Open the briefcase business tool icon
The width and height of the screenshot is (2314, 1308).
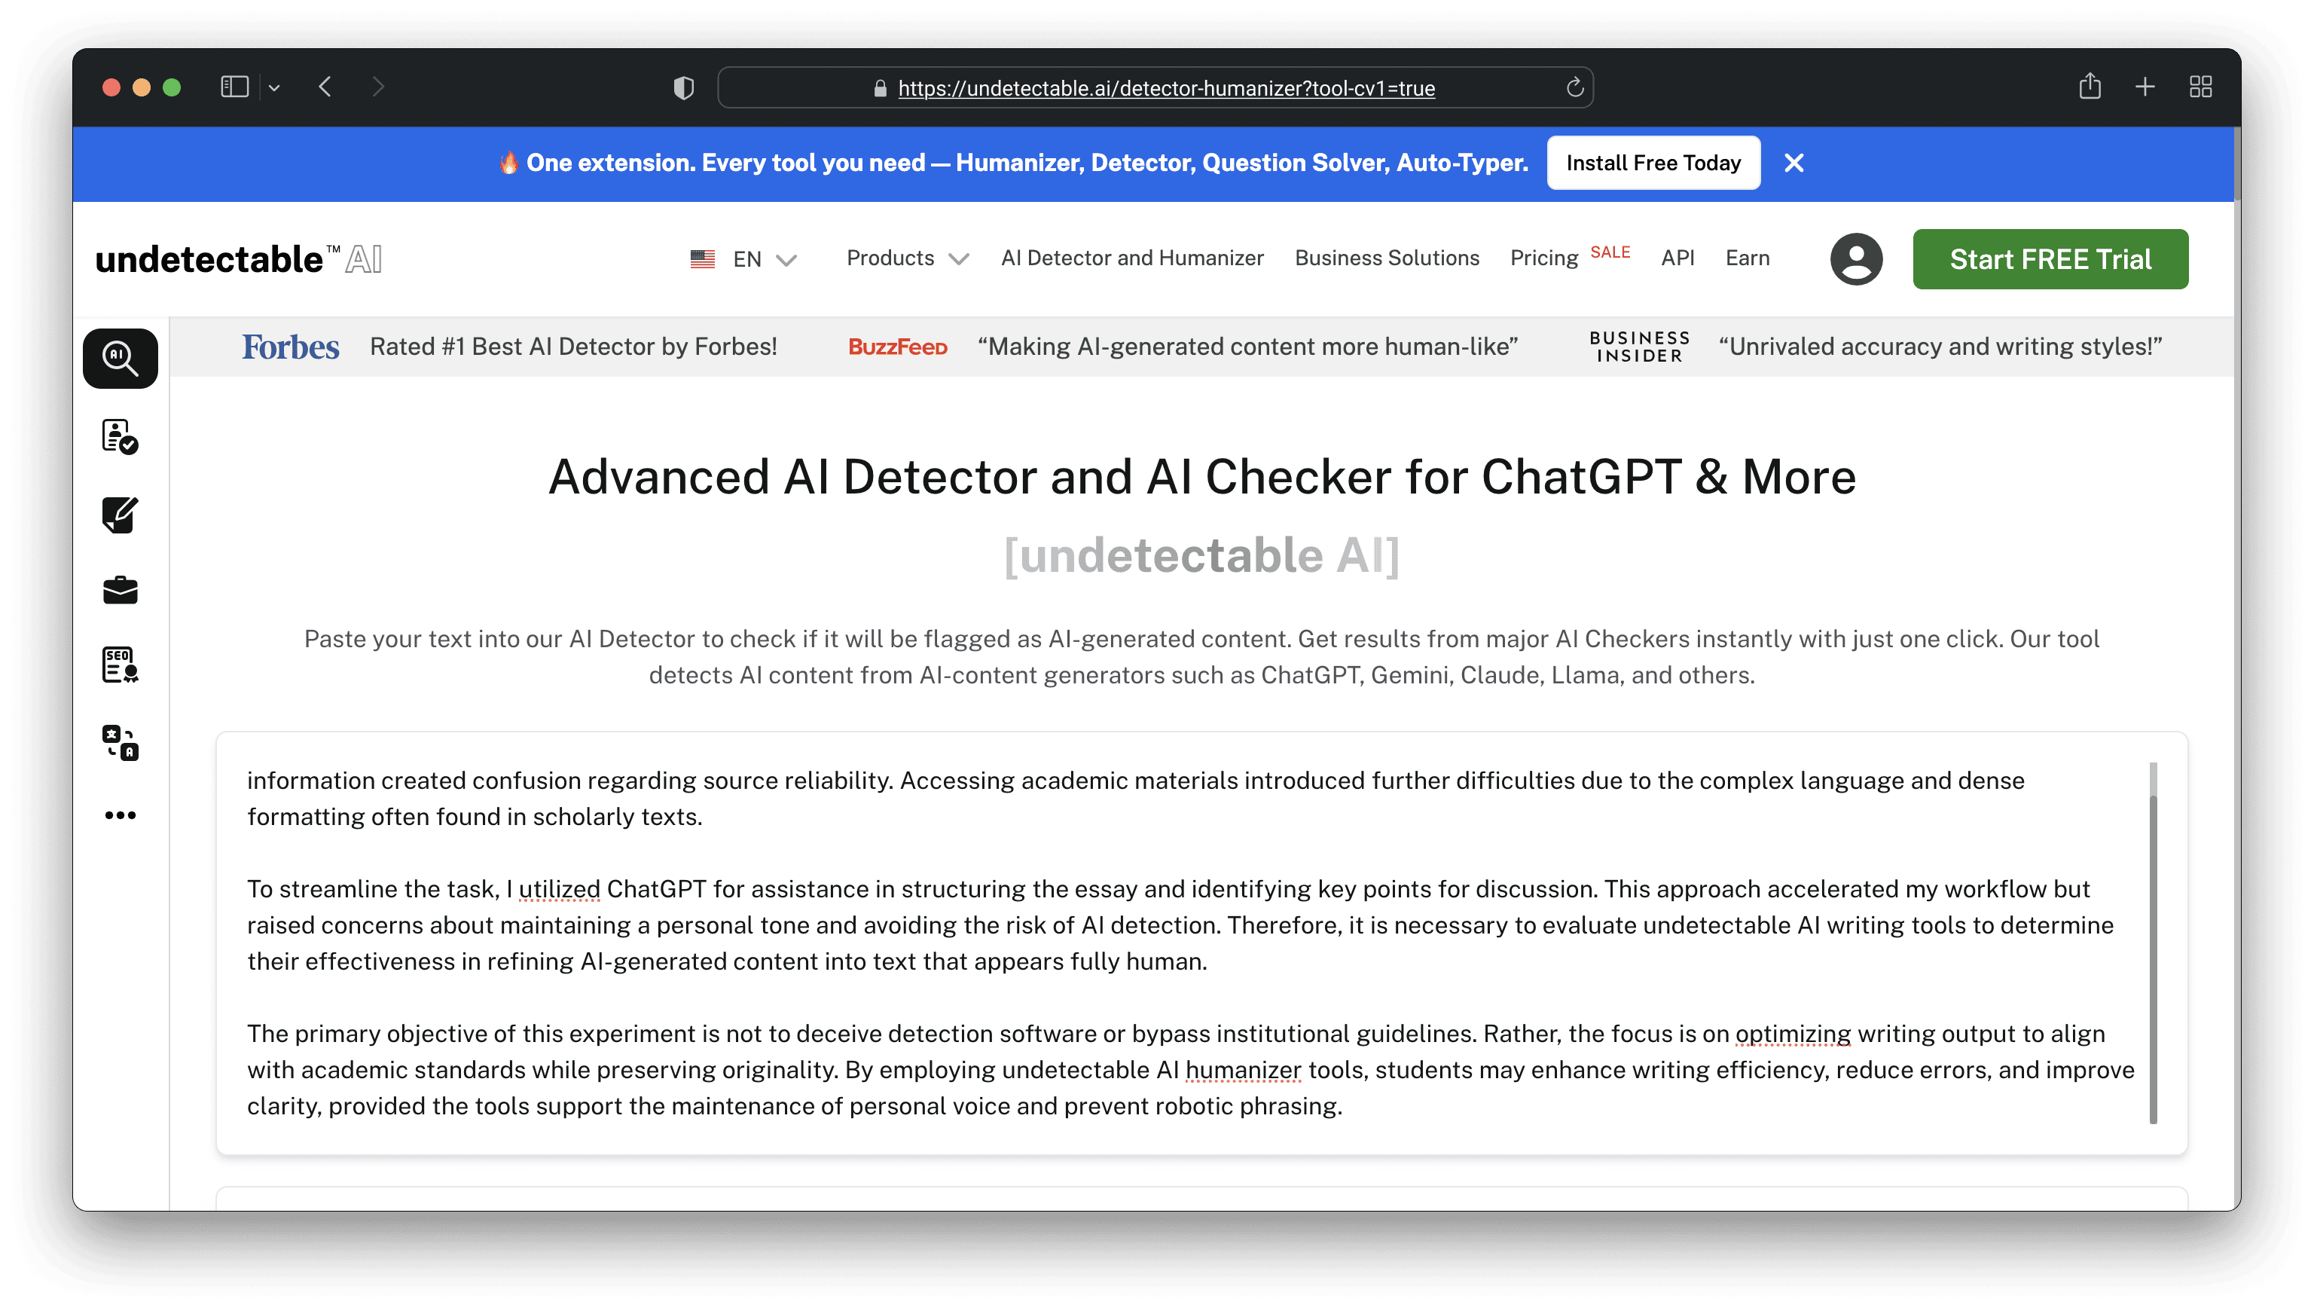(120, 590)
